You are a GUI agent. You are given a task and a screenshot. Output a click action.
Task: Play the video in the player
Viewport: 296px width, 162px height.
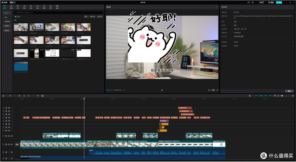tap(162, 90)
